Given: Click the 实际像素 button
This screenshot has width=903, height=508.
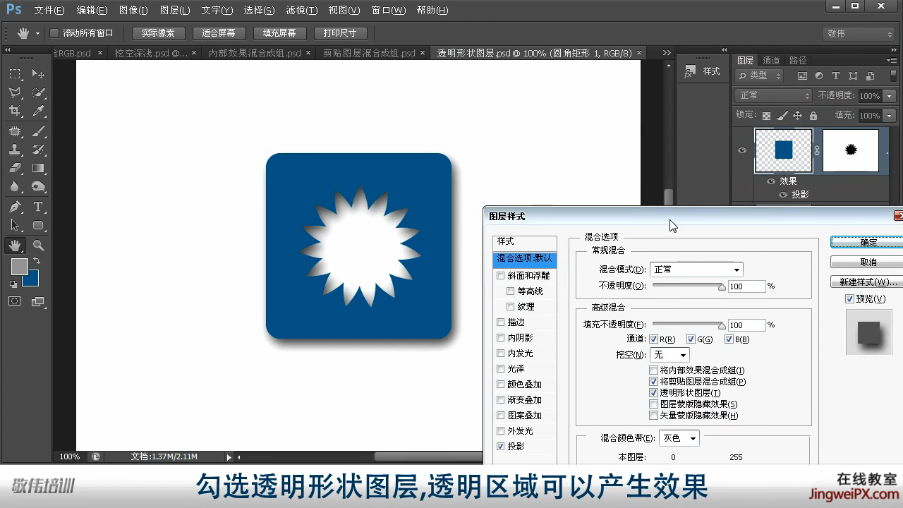Looking at the screenshot, I should point(158,33).
